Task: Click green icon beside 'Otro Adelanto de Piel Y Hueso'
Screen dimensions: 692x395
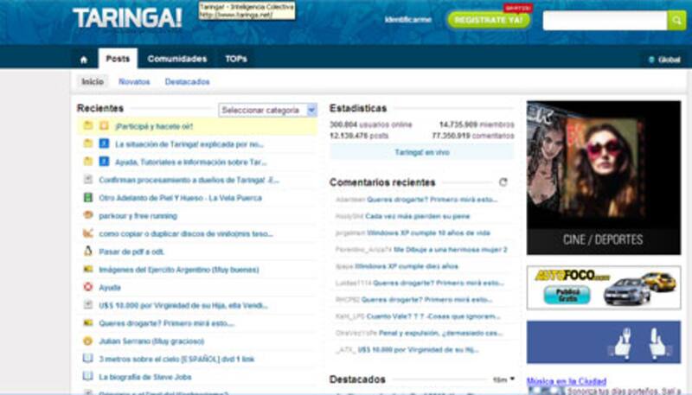Action: [88, 197]
